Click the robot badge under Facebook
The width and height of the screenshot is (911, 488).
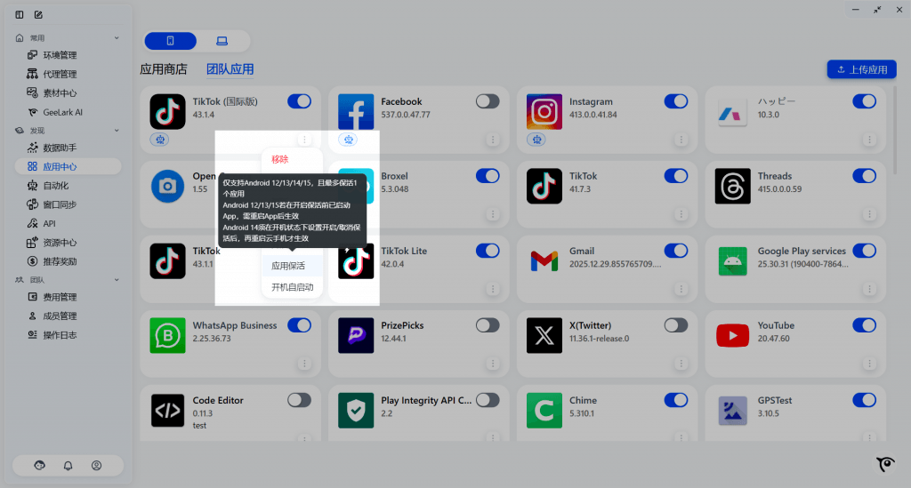(347, 140)
